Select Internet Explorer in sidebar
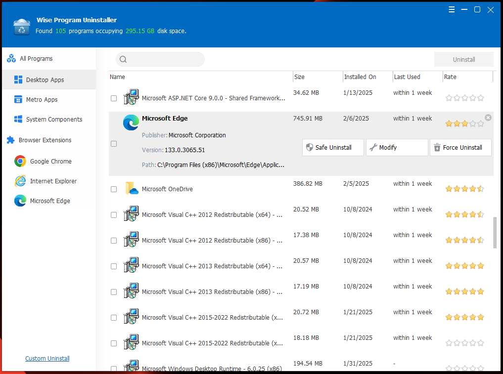The image size is (503, 374). [53, 181]
